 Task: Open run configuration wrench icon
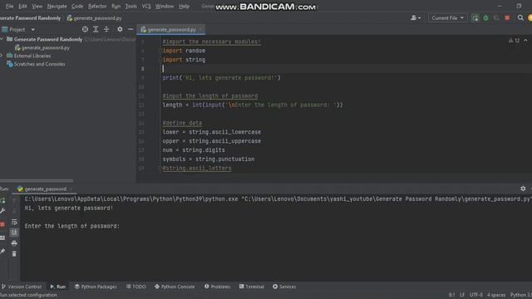pyautogui.click(x=2, y=211)
